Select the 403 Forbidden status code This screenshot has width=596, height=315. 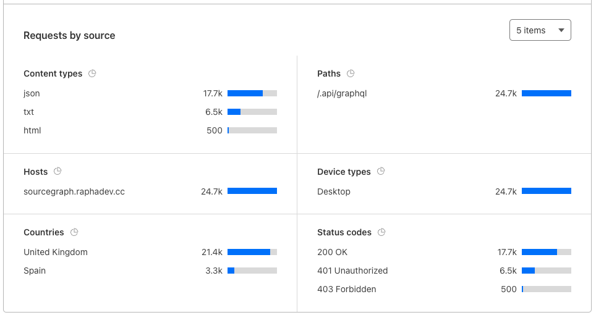[347, 289]
